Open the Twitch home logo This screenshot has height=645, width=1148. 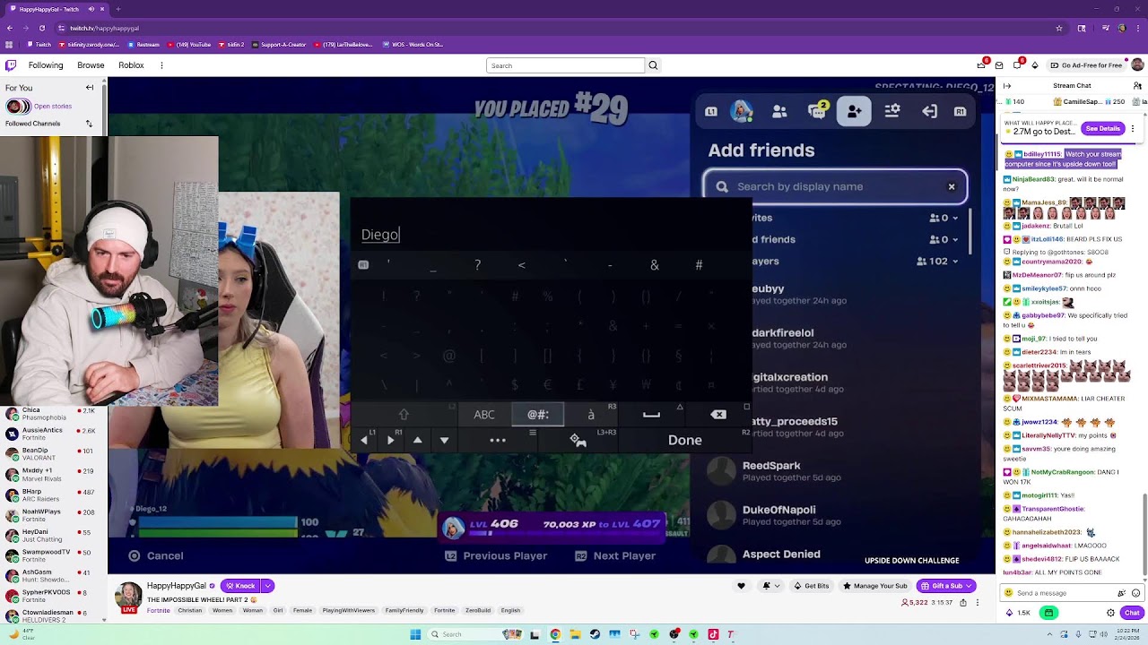pyautogui.click(x=11, y=65)
